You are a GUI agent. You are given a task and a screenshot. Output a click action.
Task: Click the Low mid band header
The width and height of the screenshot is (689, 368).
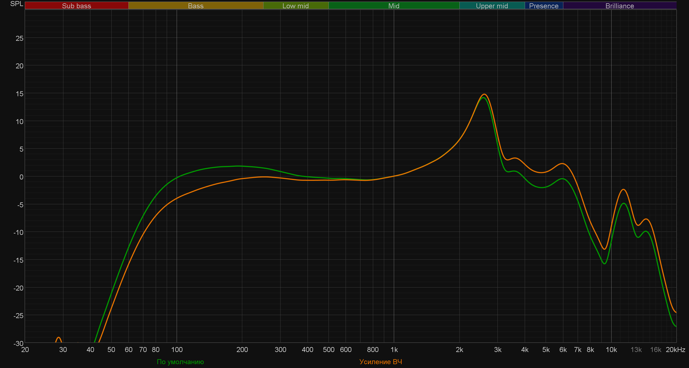tap(295, 6)
